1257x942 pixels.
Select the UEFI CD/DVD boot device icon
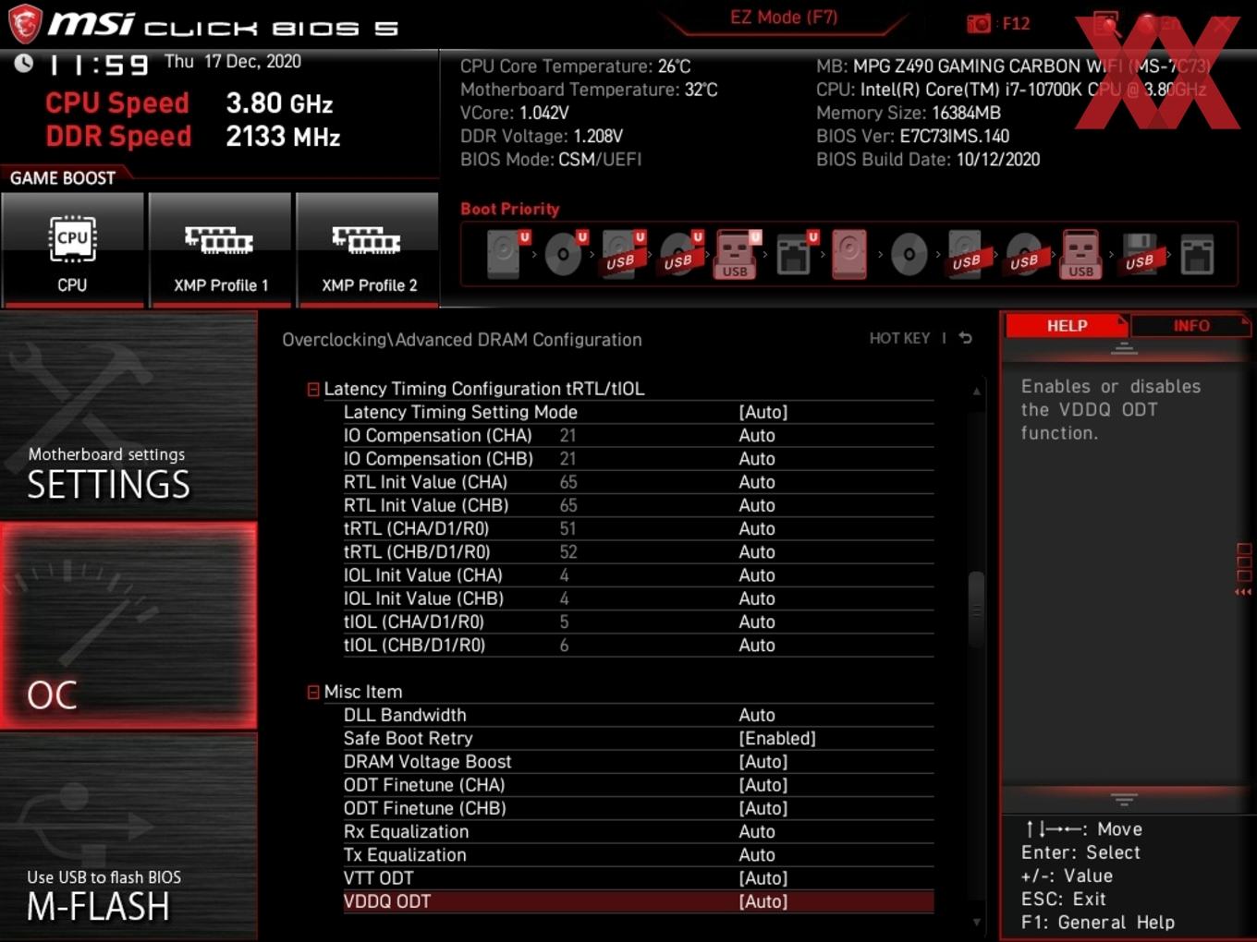point(565,254)
